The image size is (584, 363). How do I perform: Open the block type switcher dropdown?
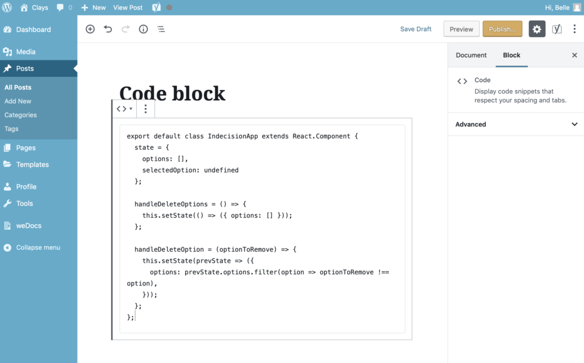[x=124, y=108]
